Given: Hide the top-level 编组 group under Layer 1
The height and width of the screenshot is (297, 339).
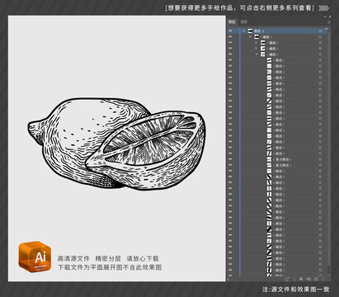Looking at the screenshot, I should coord(230,37).
